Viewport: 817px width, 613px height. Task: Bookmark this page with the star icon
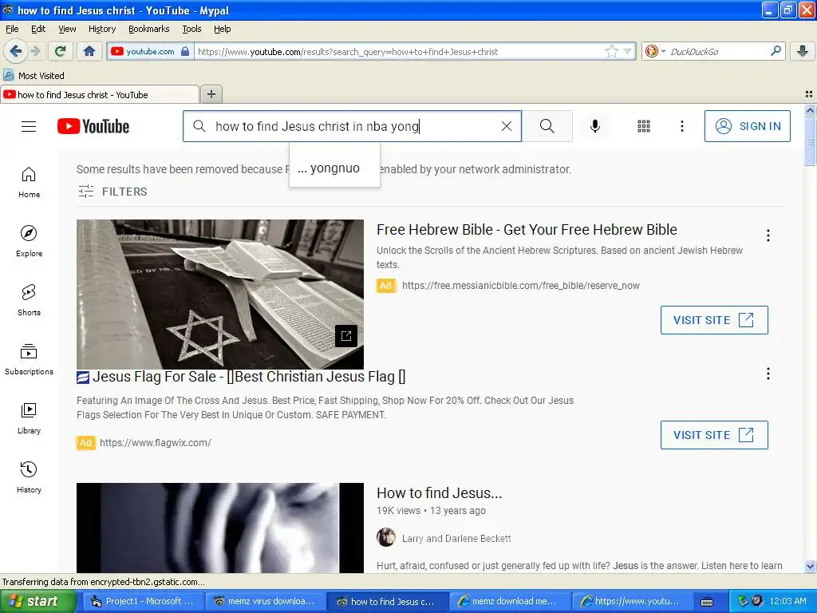[611, 51]
